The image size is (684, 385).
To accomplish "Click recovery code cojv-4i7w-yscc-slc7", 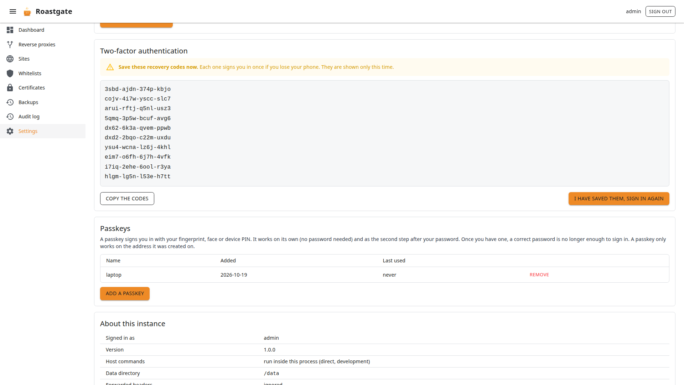I will point(138,99).
